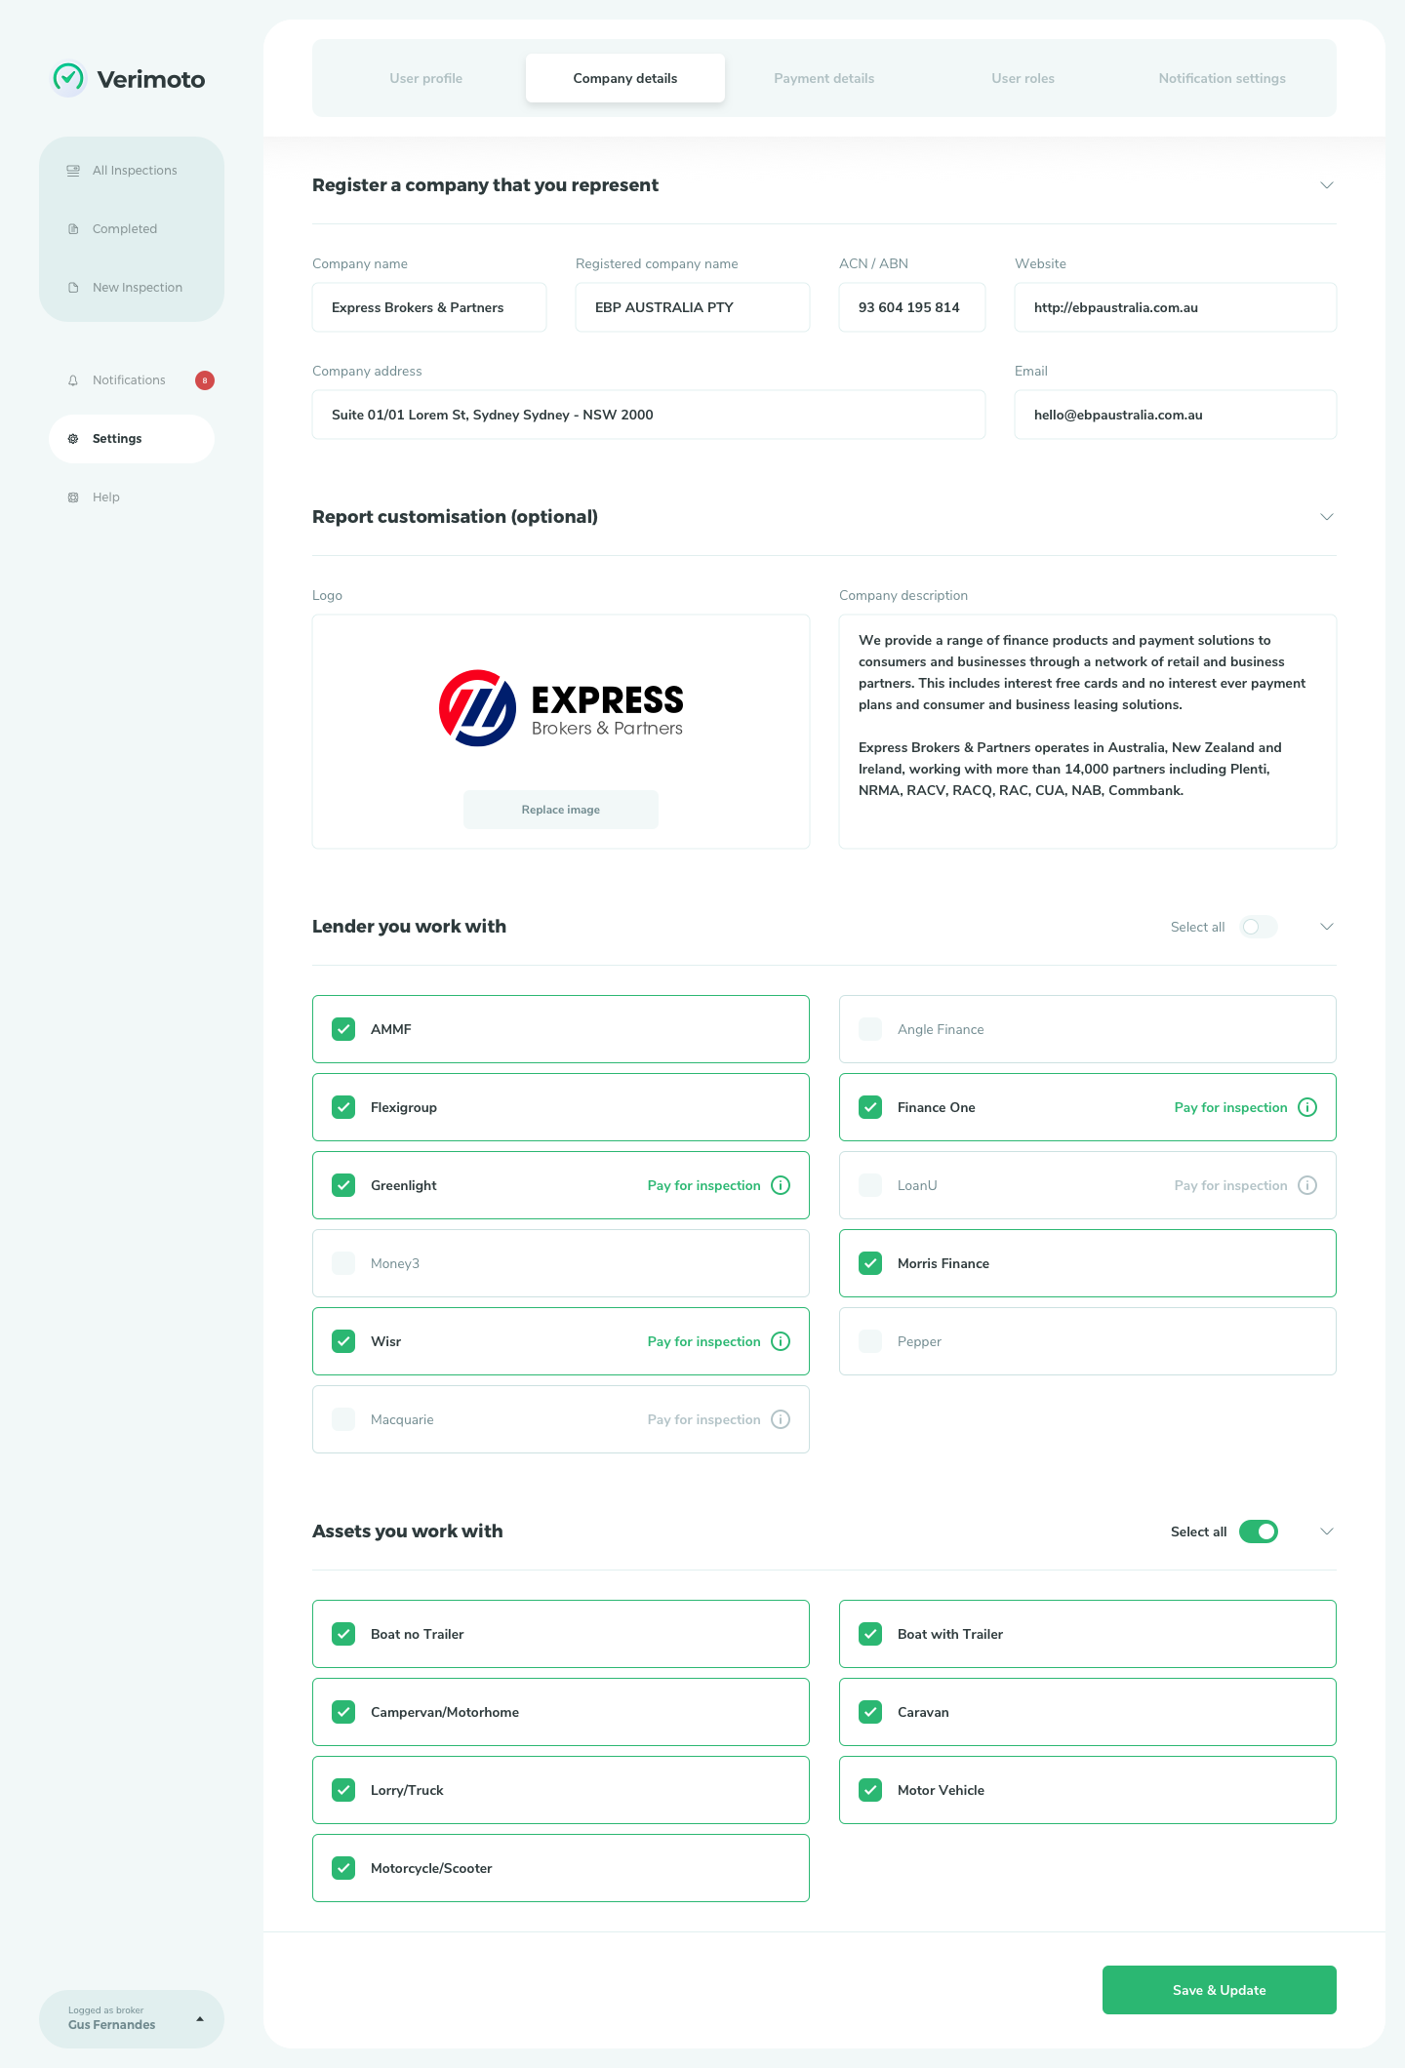1405x2068 pixels.
Task: Open Notifications in the sidebar
Action: pyautogui.click(x=132, y=380)
